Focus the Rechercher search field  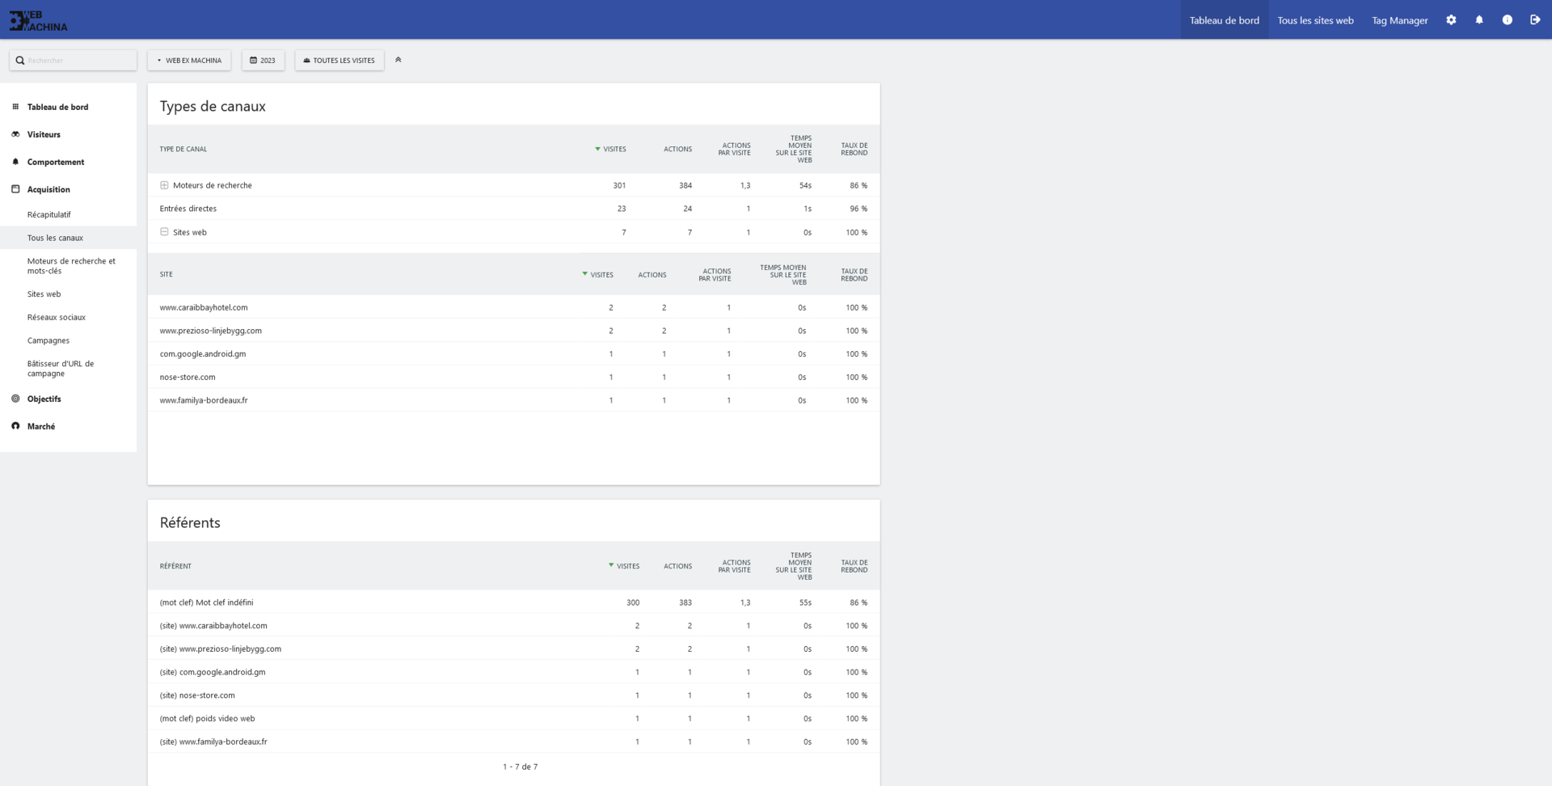73,61
